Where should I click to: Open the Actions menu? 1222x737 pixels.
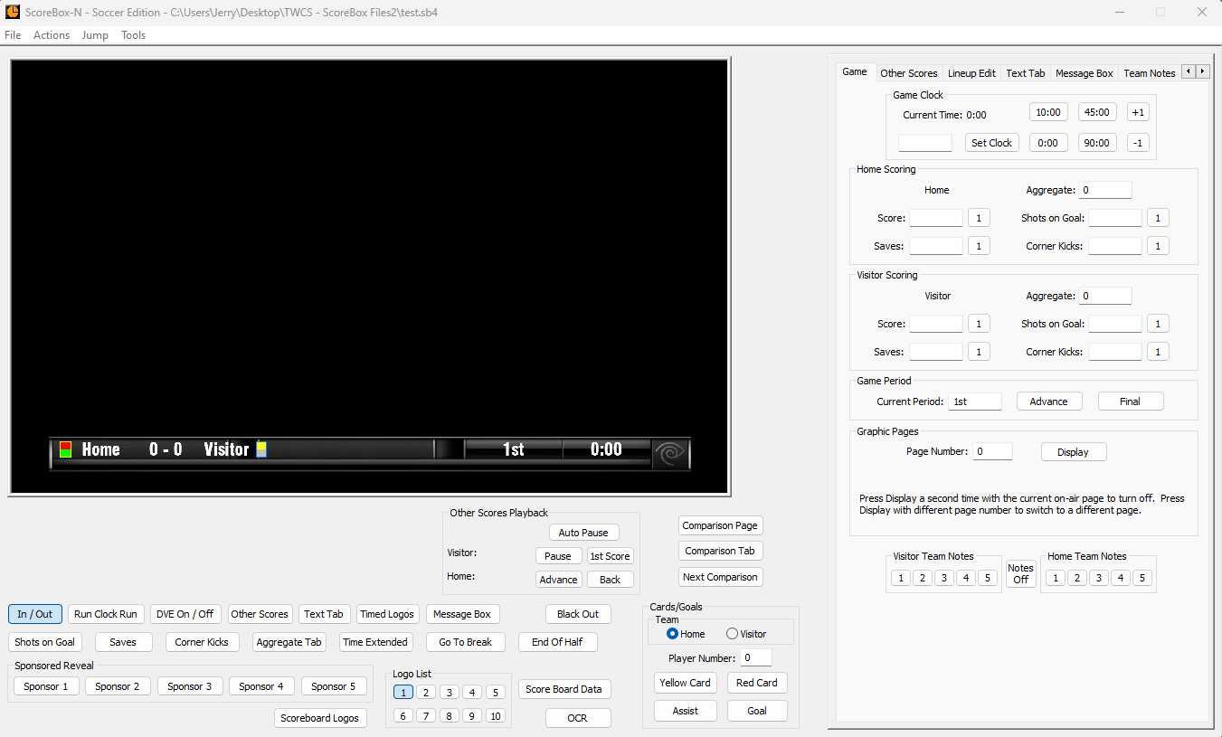[51, 34]
